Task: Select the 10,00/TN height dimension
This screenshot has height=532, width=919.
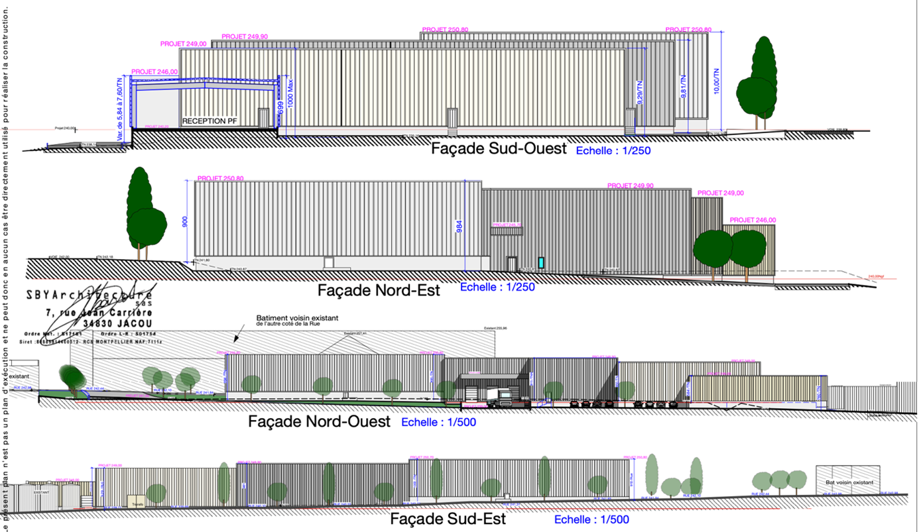Action: click(x=717, y=81)
